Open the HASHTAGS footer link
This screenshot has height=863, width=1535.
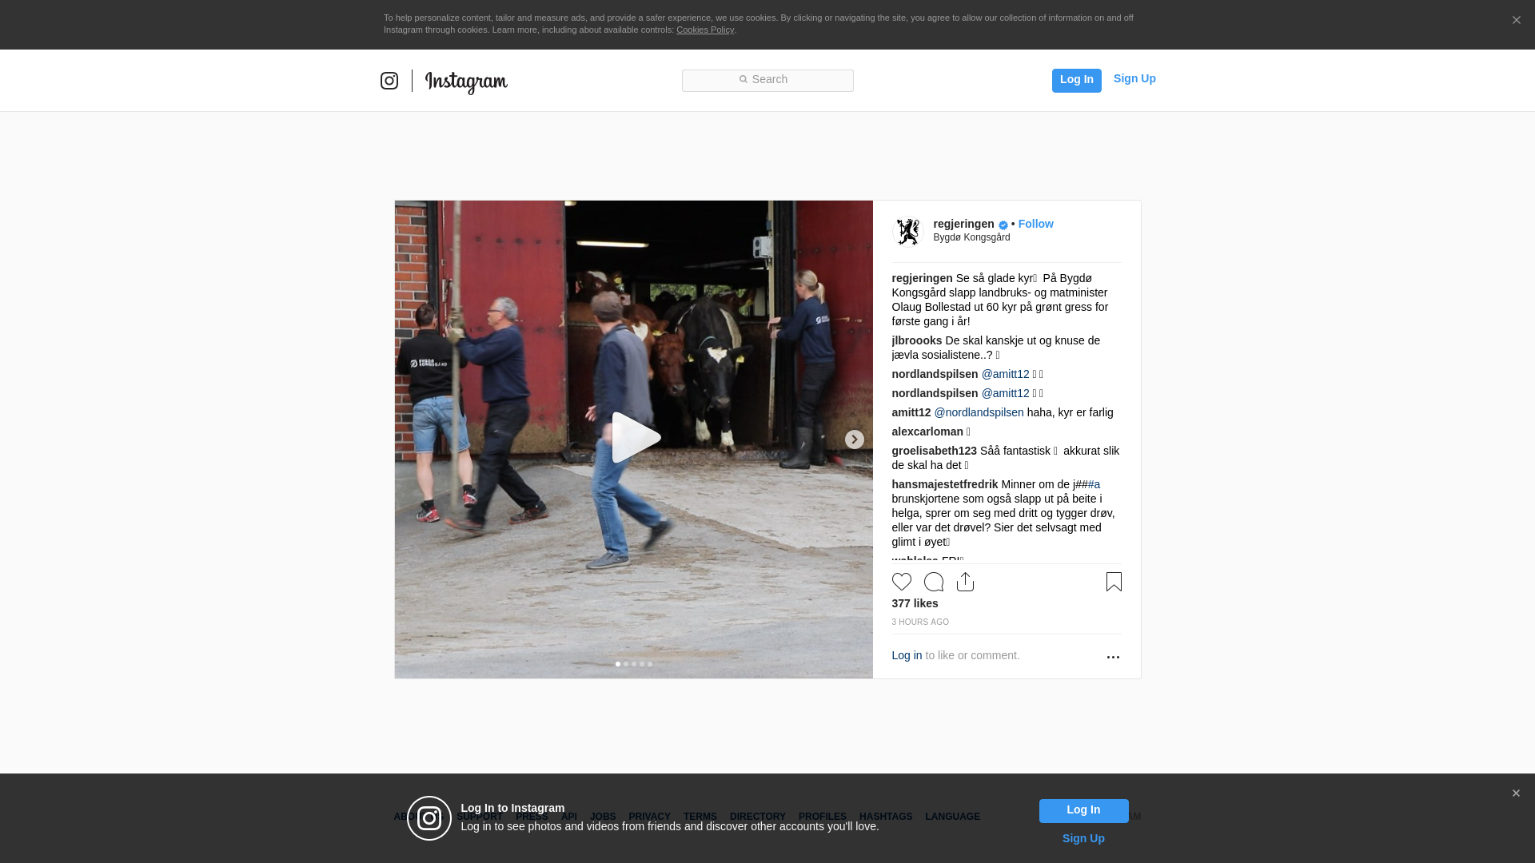click(x=885, y=817)
